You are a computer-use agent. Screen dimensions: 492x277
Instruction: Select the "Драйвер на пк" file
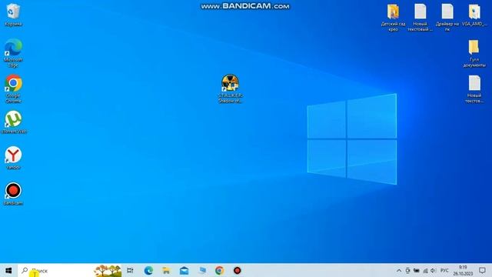tap(447, 18)
